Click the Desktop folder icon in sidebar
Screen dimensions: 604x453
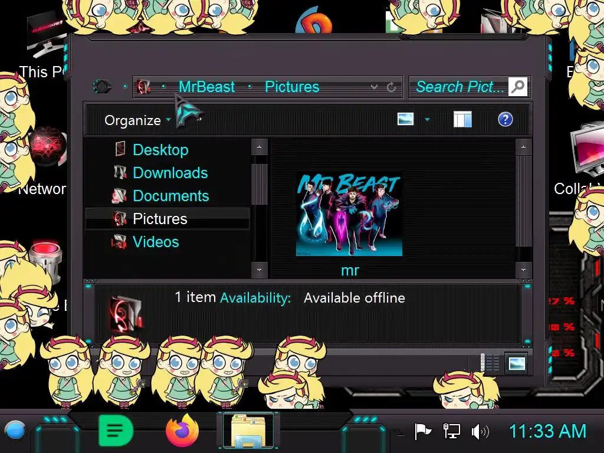(x=120, y=149)
